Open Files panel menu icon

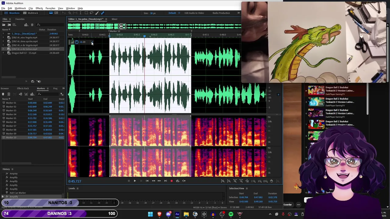click(10, 19)
